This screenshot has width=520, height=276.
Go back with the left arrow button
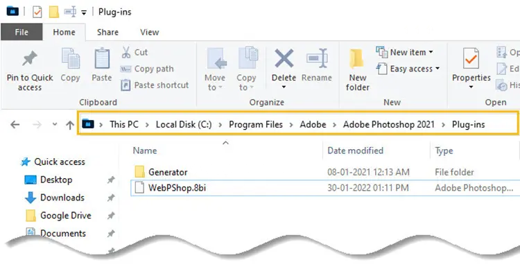point(15,125)
